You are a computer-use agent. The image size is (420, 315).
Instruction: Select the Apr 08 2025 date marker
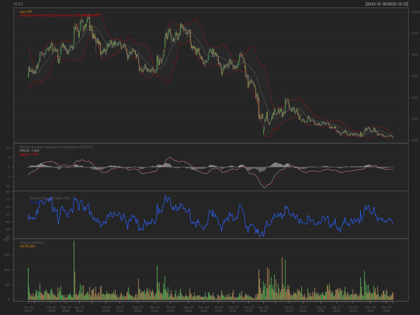click(x=264, y=309)
